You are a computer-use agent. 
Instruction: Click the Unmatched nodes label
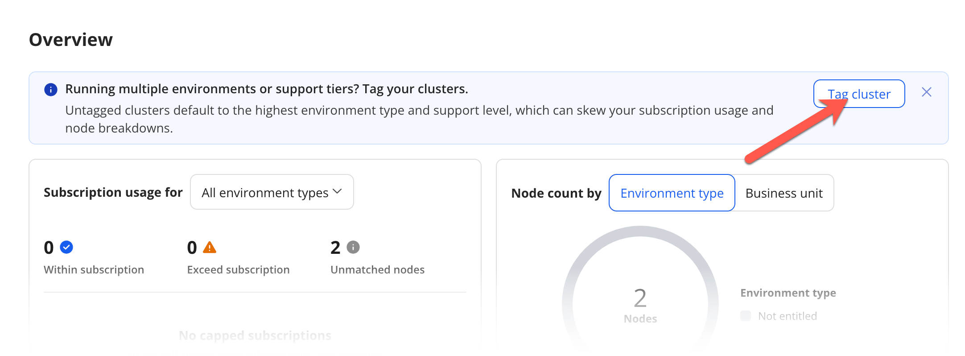click(x=377, y=269)
